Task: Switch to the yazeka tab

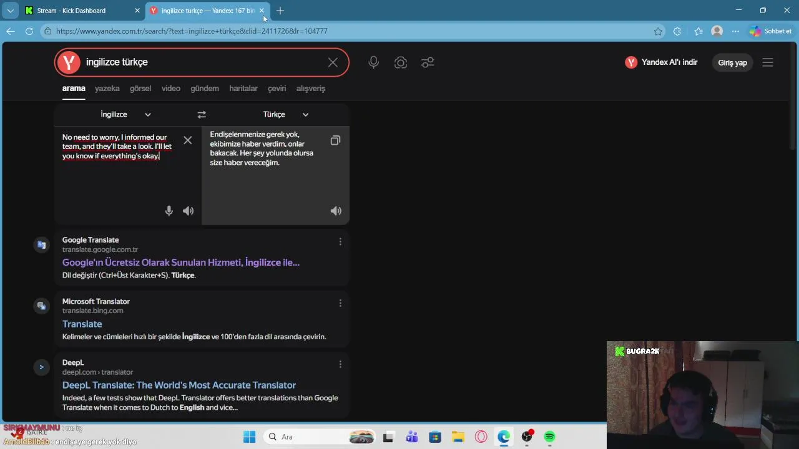Action: click(x=107, y=89)
